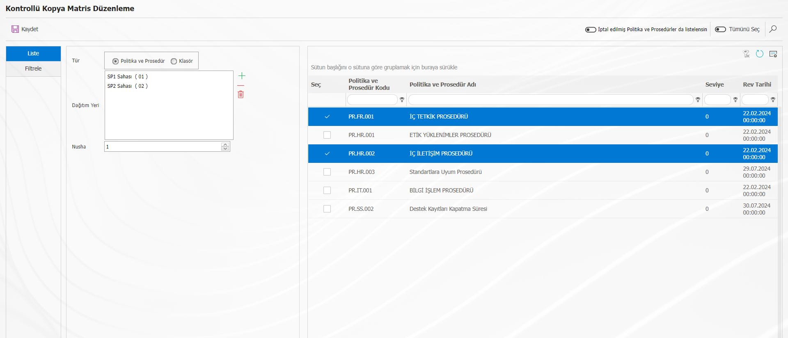The width and height of the screenshot is (788, 338).
Task: Focus the Nusha number input field
Action: click(x=163, y=146)
